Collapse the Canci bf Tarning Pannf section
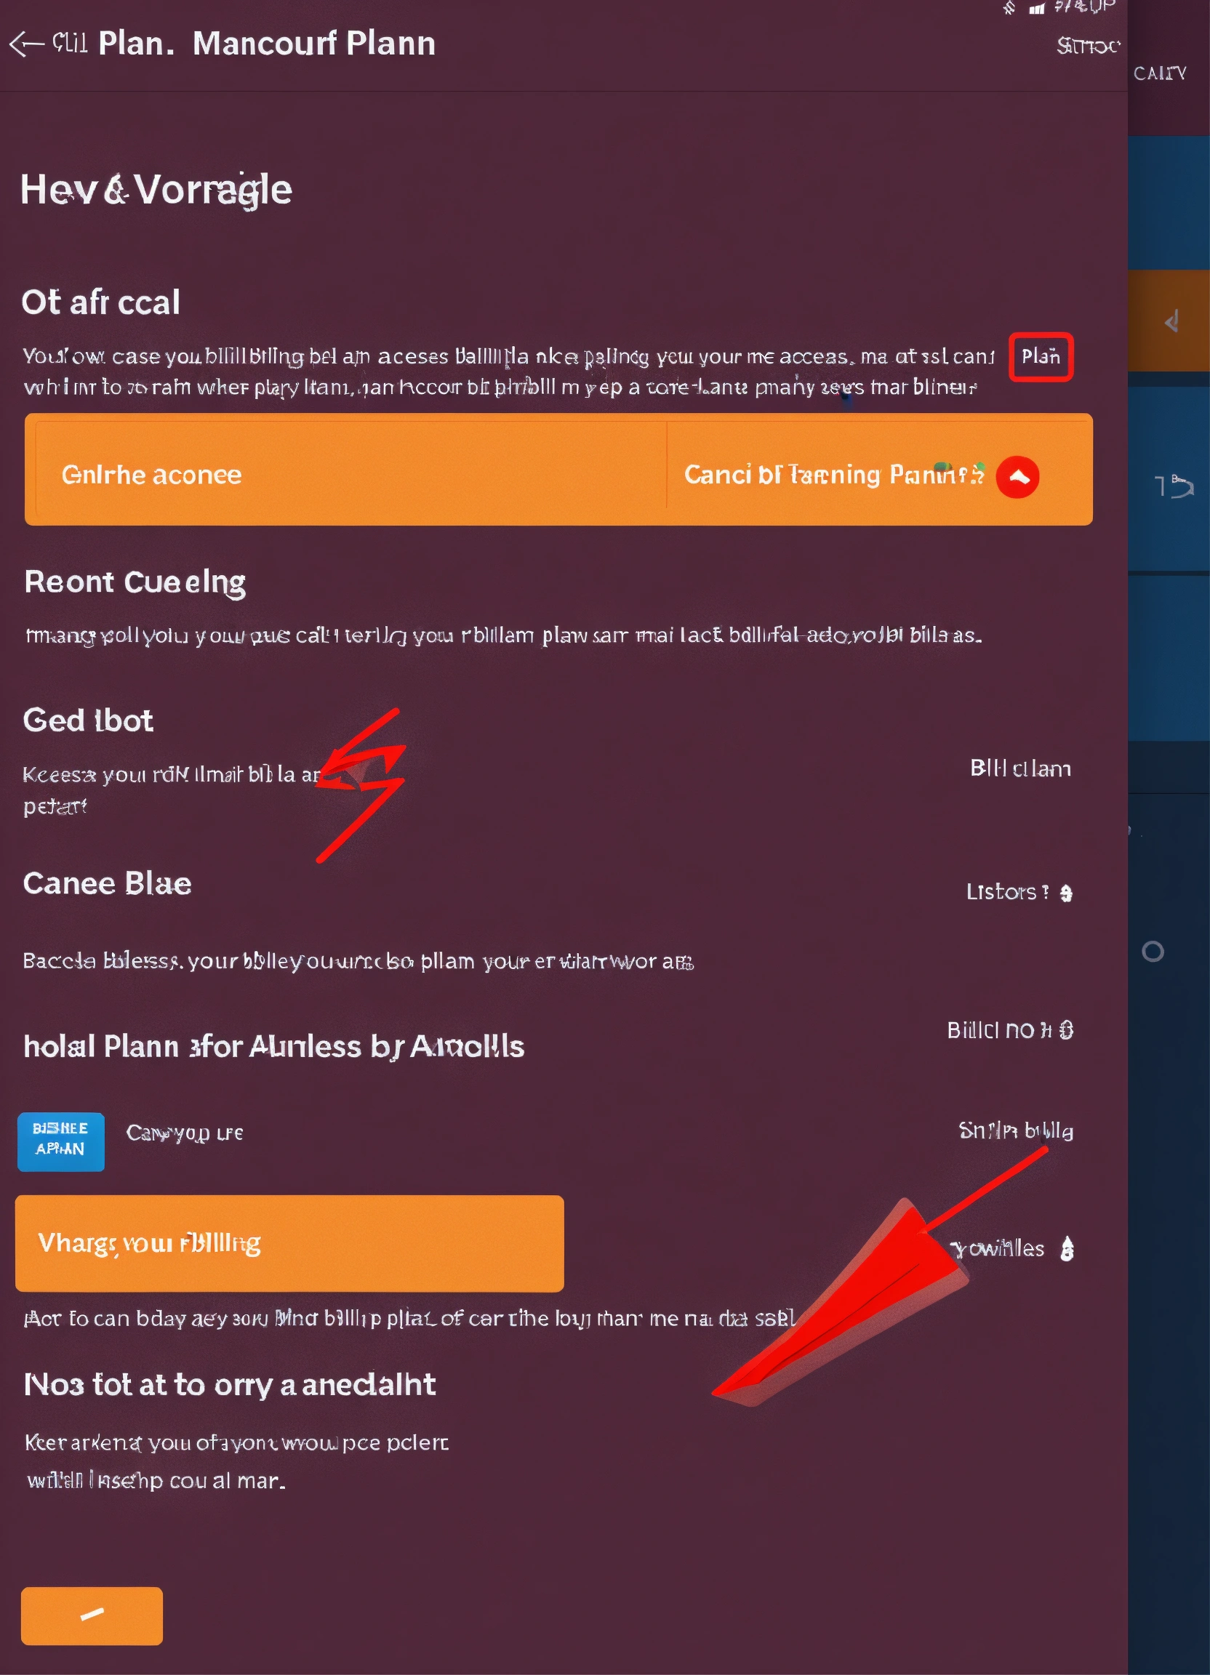This screenshot has width=1210, height=1675. tap(833, 475)
